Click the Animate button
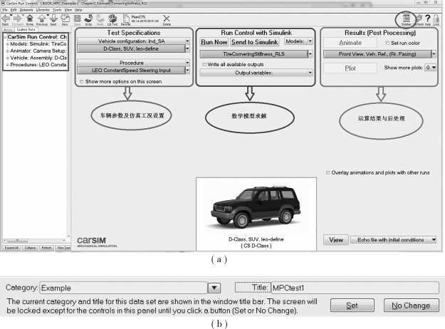 (x=350, y=43)
